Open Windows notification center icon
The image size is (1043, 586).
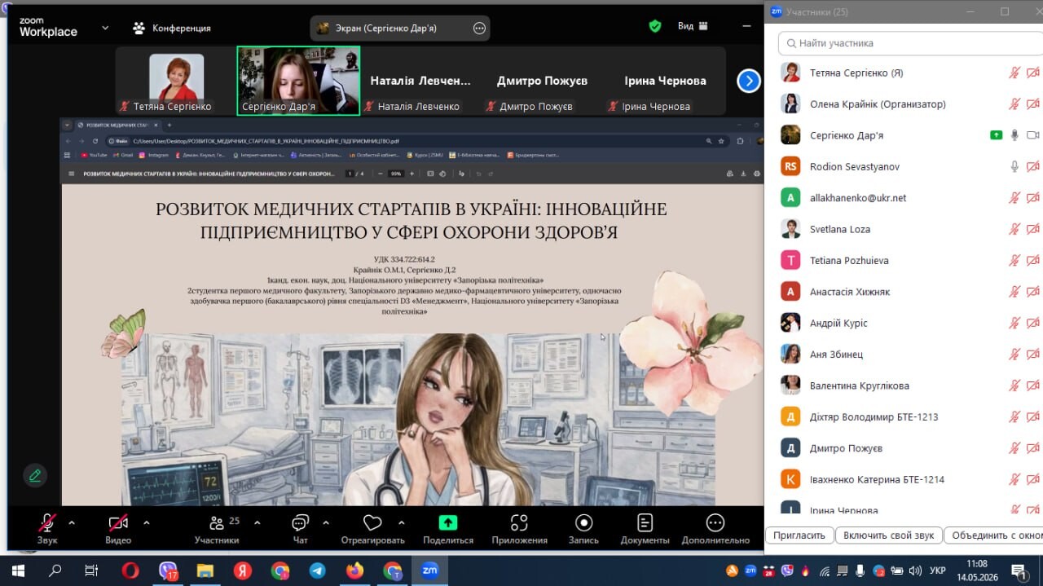1019,571
